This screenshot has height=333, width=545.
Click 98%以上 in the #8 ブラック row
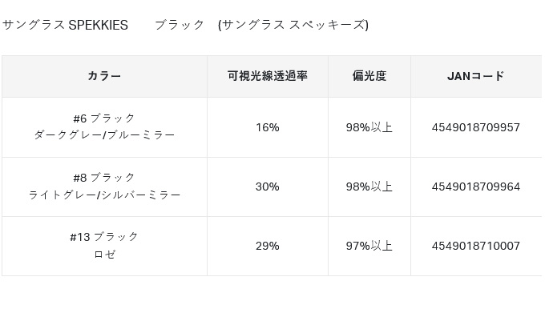click(x=369, y=187)
